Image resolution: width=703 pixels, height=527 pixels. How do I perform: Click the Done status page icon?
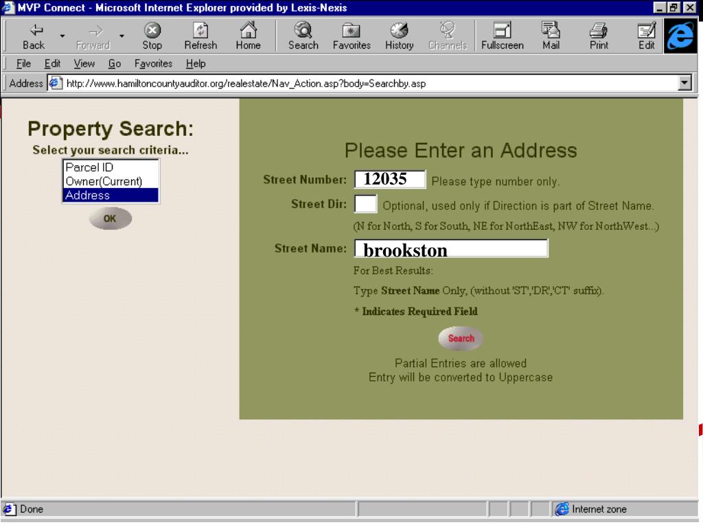(x=9, y=510)
